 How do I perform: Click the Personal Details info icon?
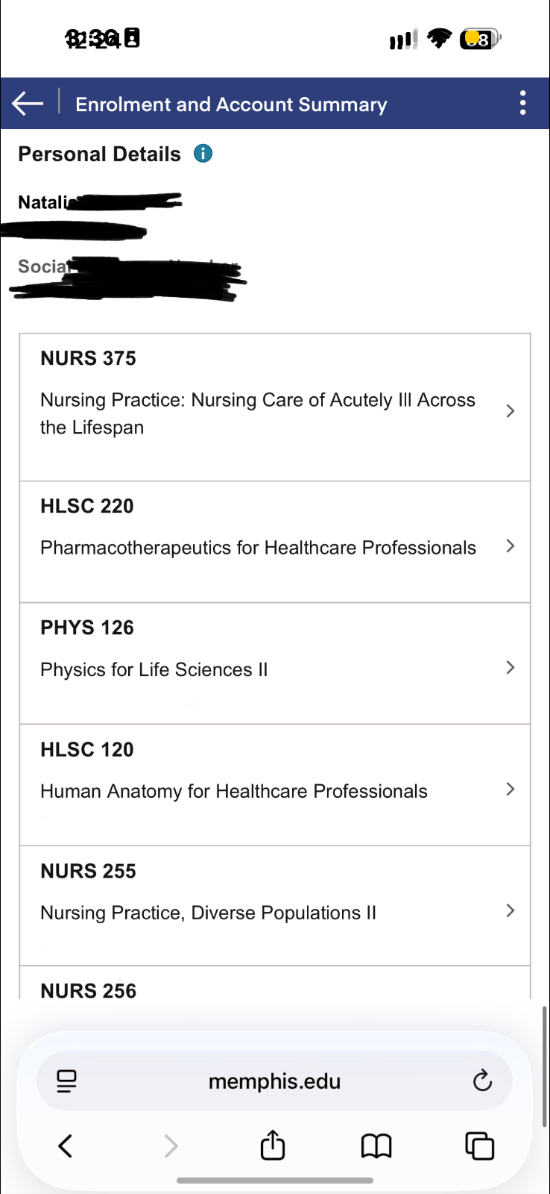point(203,154)
